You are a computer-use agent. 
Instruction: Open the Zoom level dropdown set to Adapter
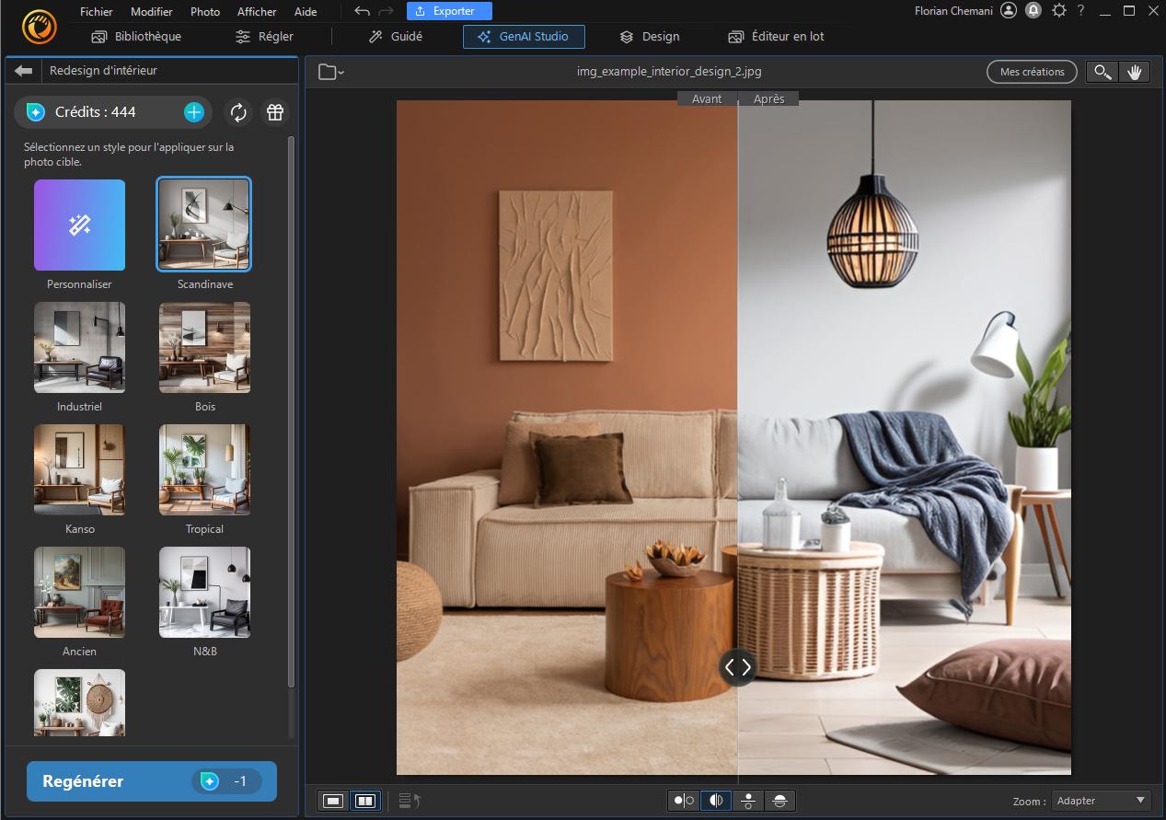(x=1101, y=800)
